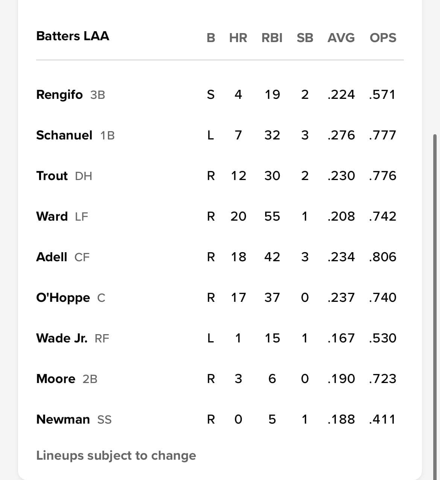Open Schanuel player profile

pos(64,135)
